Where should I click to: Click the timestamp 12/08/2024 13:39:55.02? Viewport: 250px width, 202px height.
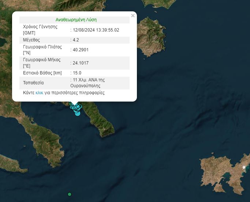point(96,30)
